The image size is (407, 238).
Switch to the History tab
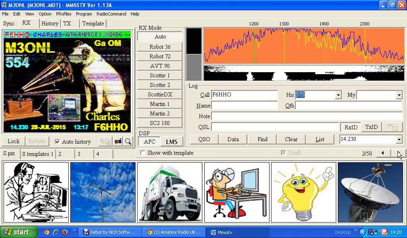click(50, 23)
